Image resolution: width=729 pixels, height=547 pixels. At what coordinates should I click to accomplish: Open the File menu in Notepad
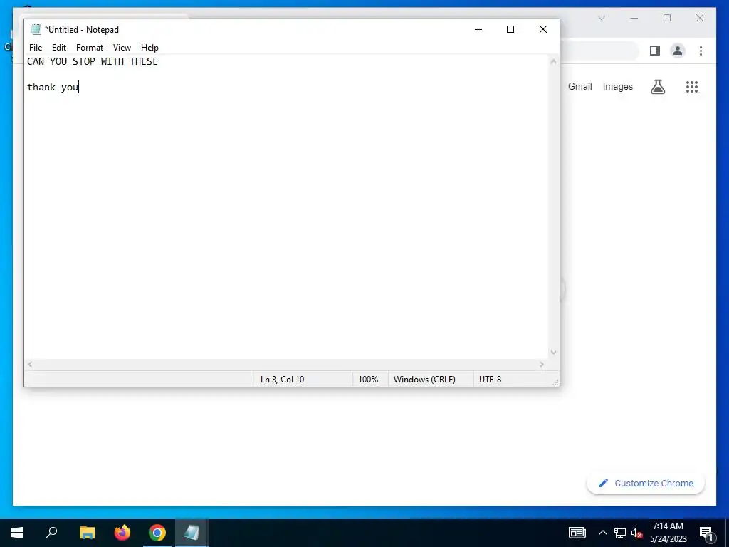[36, 48]
